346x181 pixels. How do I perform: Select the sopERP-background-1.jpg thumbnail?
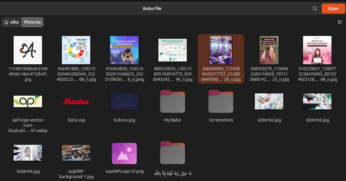76,153
